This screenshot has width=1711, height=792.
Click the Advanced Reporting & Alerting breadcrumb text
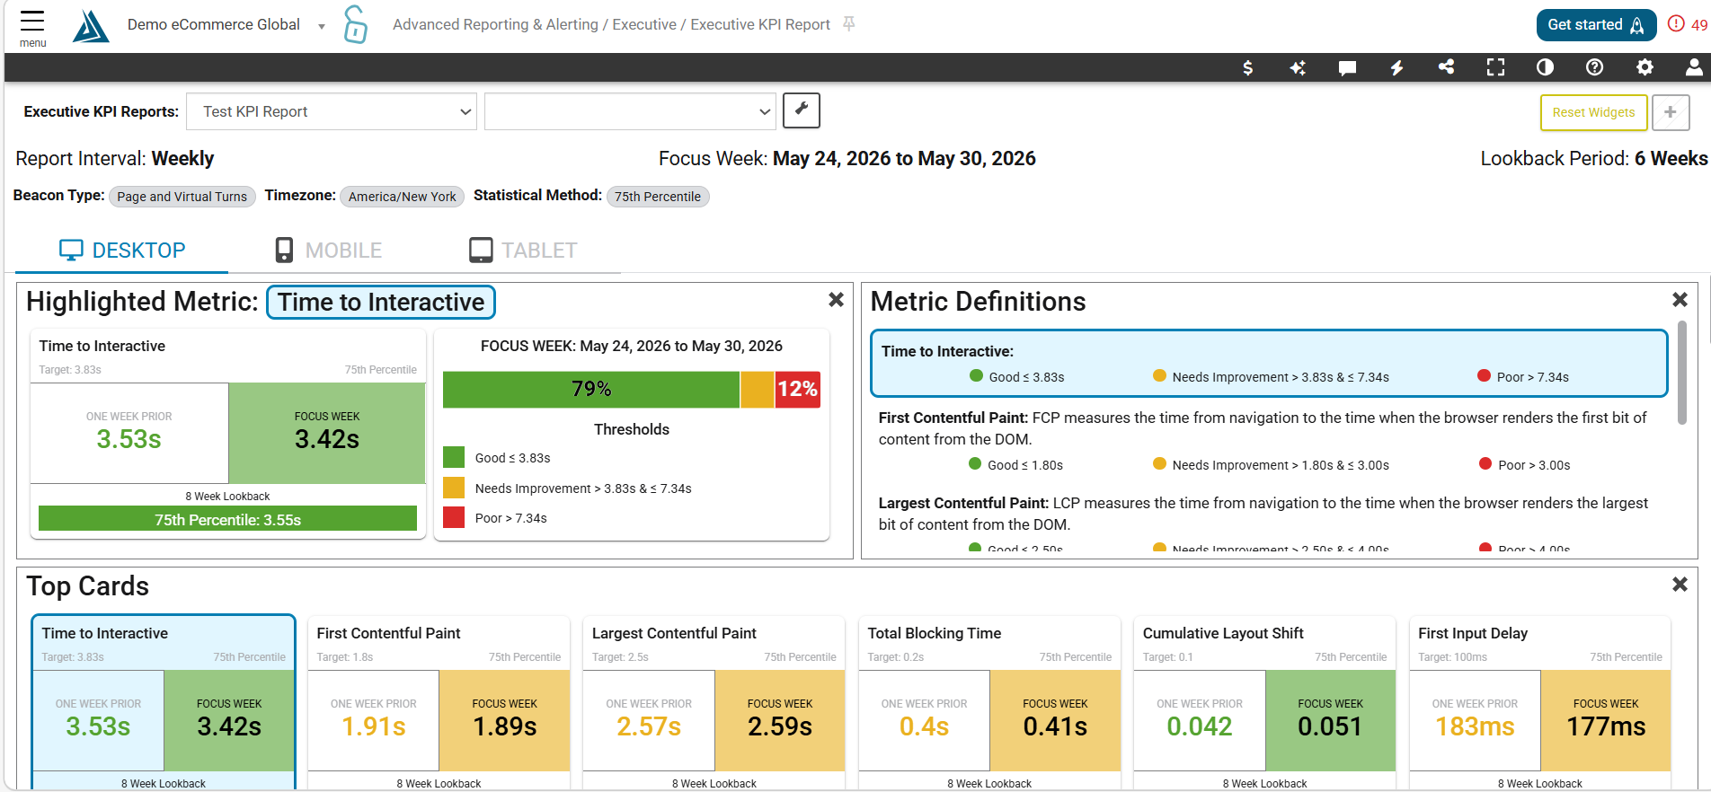click(495, 24)
